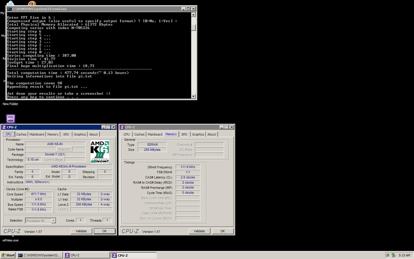Switch to About tab in left CPU-Z

coord(93,134)
